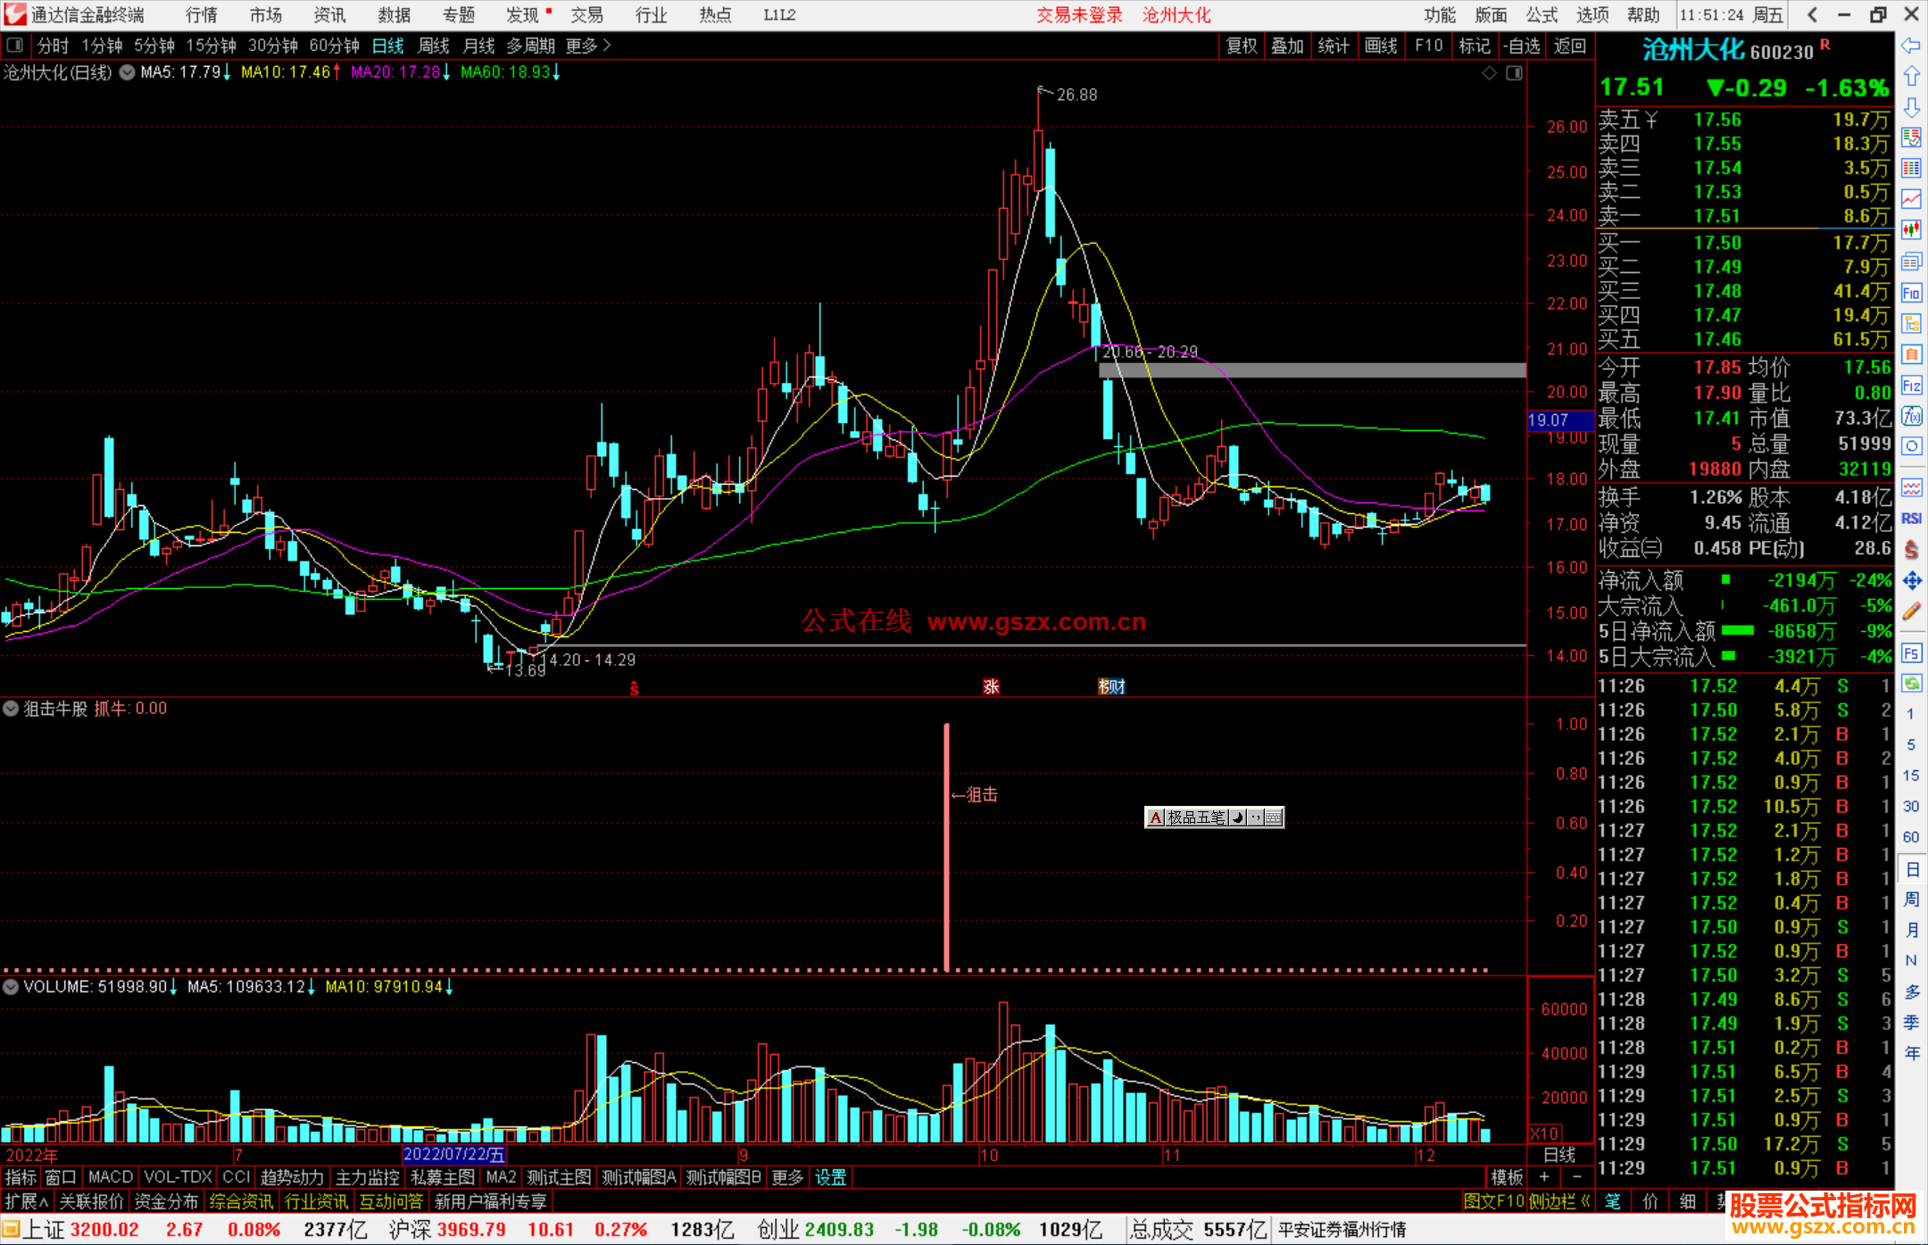Select the pencil drawing tool icon
The height and width of the screenshot is (1245, 1928).
[x=1911, y=611]
